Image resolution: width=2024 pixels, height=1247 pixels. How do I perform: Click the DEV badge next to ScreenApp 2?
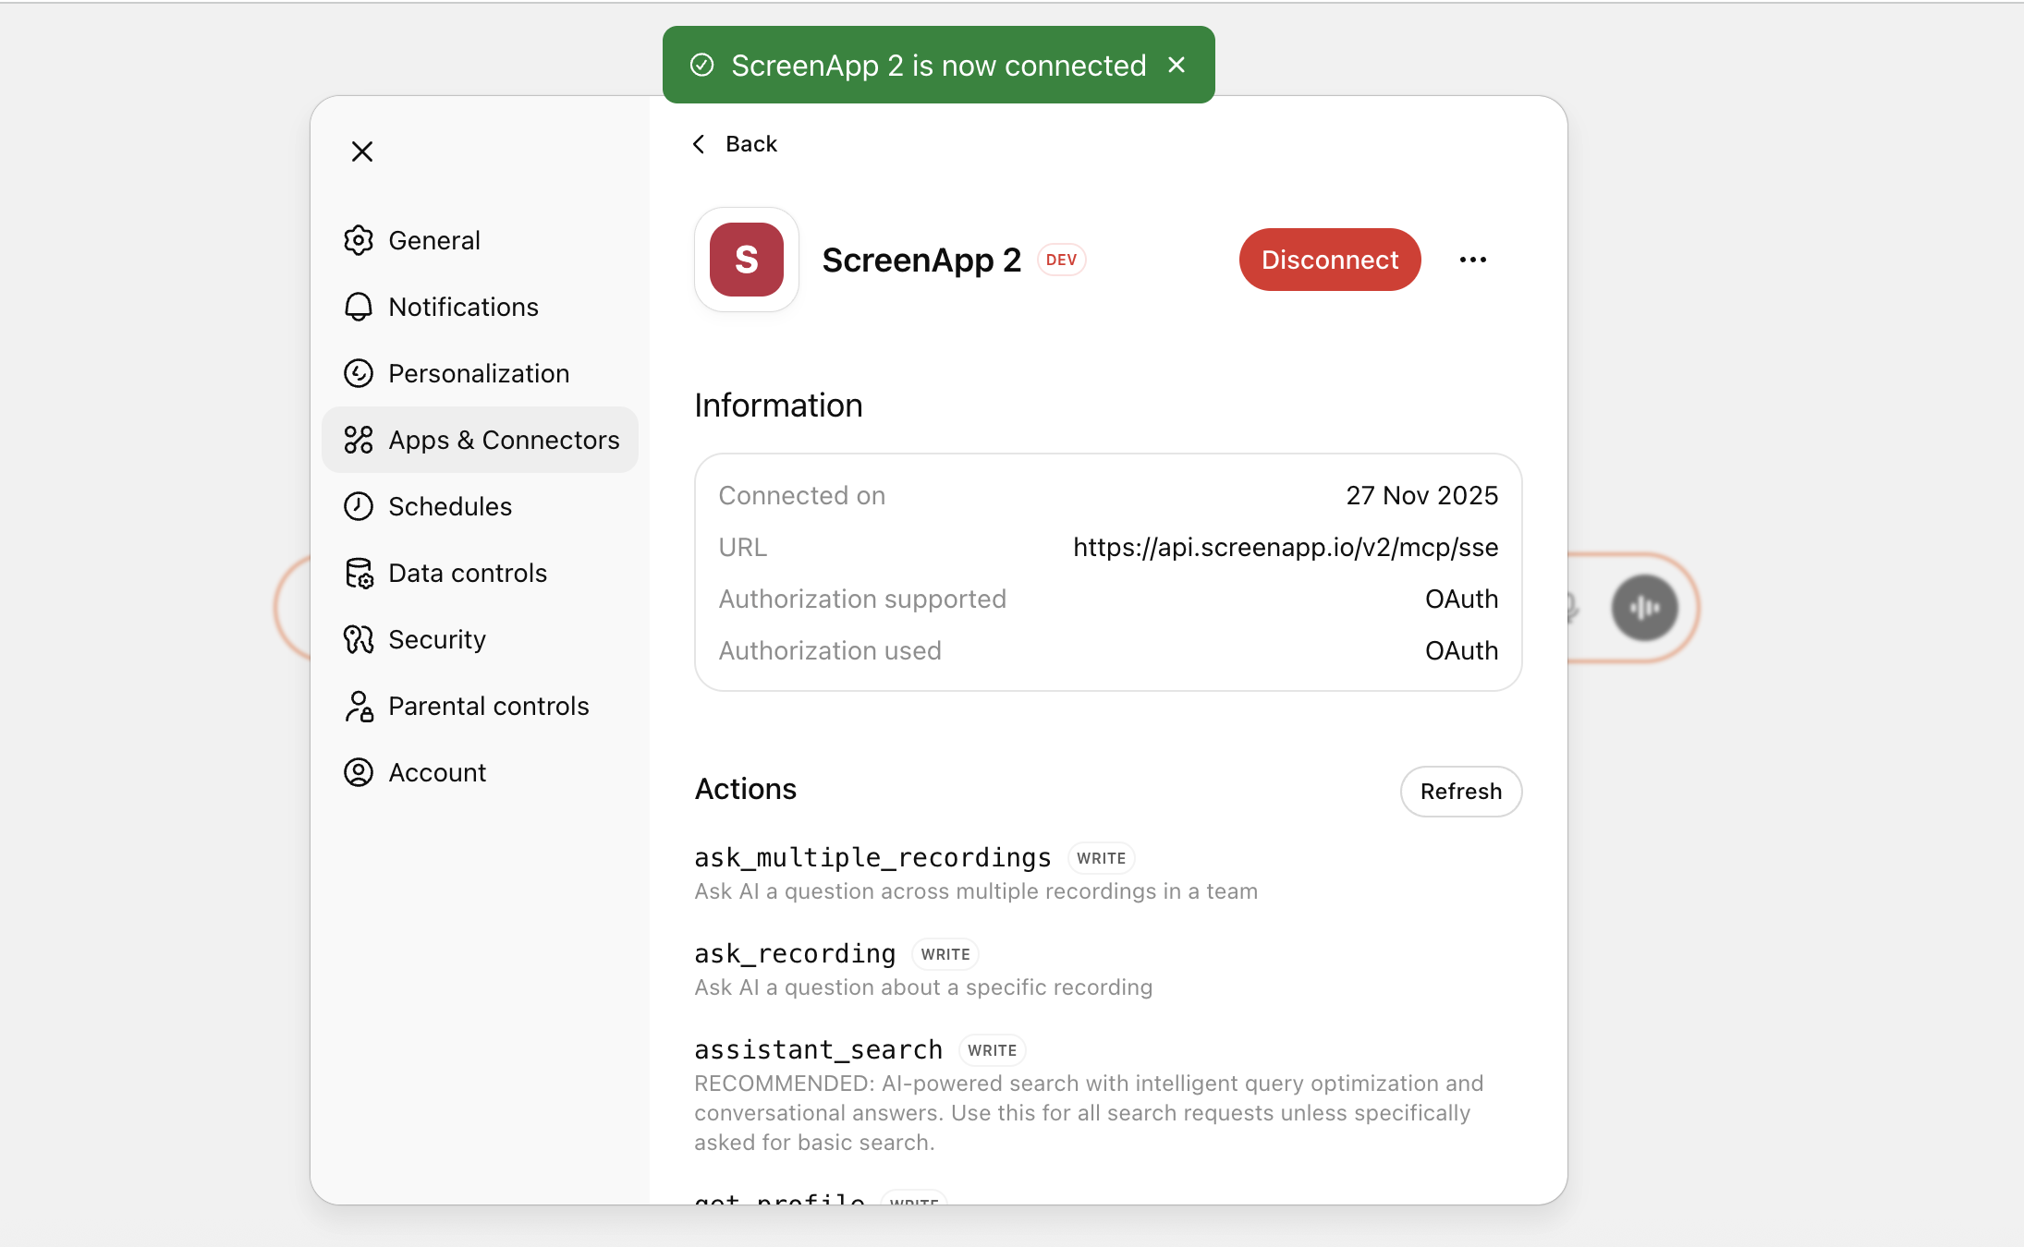click(1061, 260)
